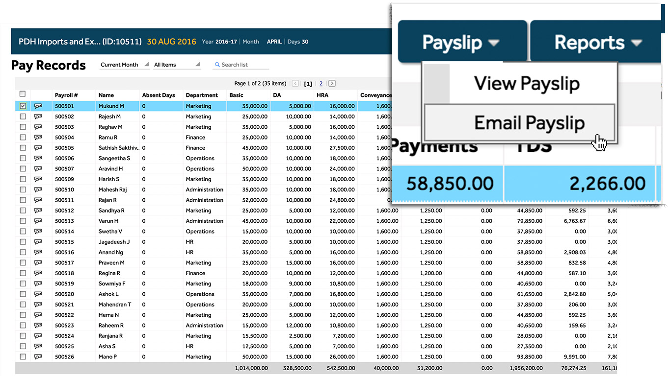The width and height of the screenshot is (669, 377).
Task: Select checkbox for Sathish Sakthiv row
Action: 23,148
